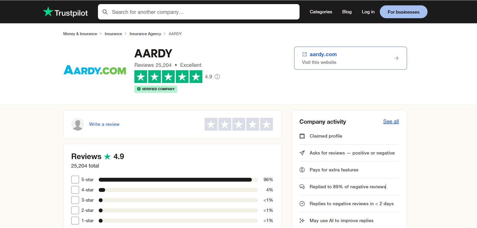The image size is (477, 228).
Task: Click the Insurance Agency breadcrumb
Action: coord(145,34)
